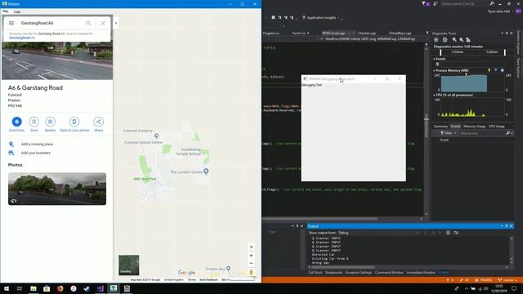Click into the GarstangRoad A6 search field

(x=50, y=23)
